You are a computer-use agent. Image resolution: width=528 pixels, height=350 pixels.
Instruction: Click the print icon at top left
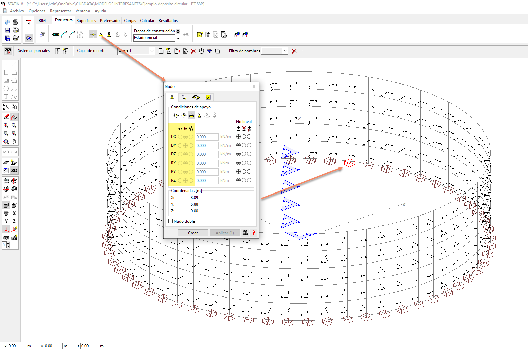[15, 22]
